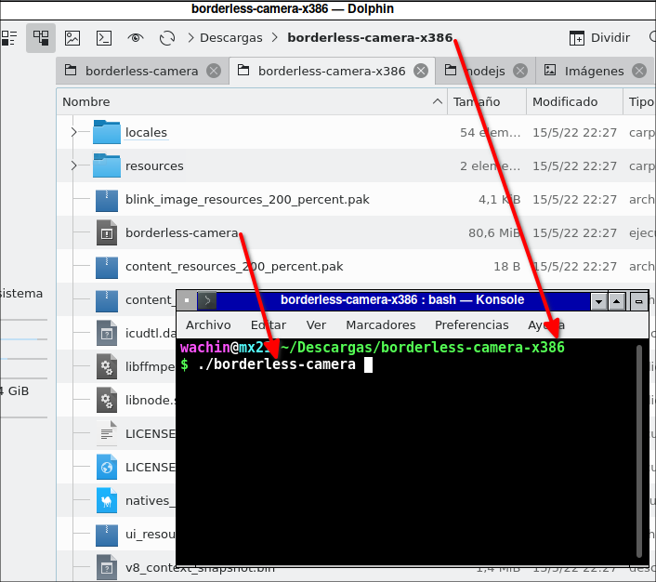
Task: Expand the resources folder
Action: 74,165
